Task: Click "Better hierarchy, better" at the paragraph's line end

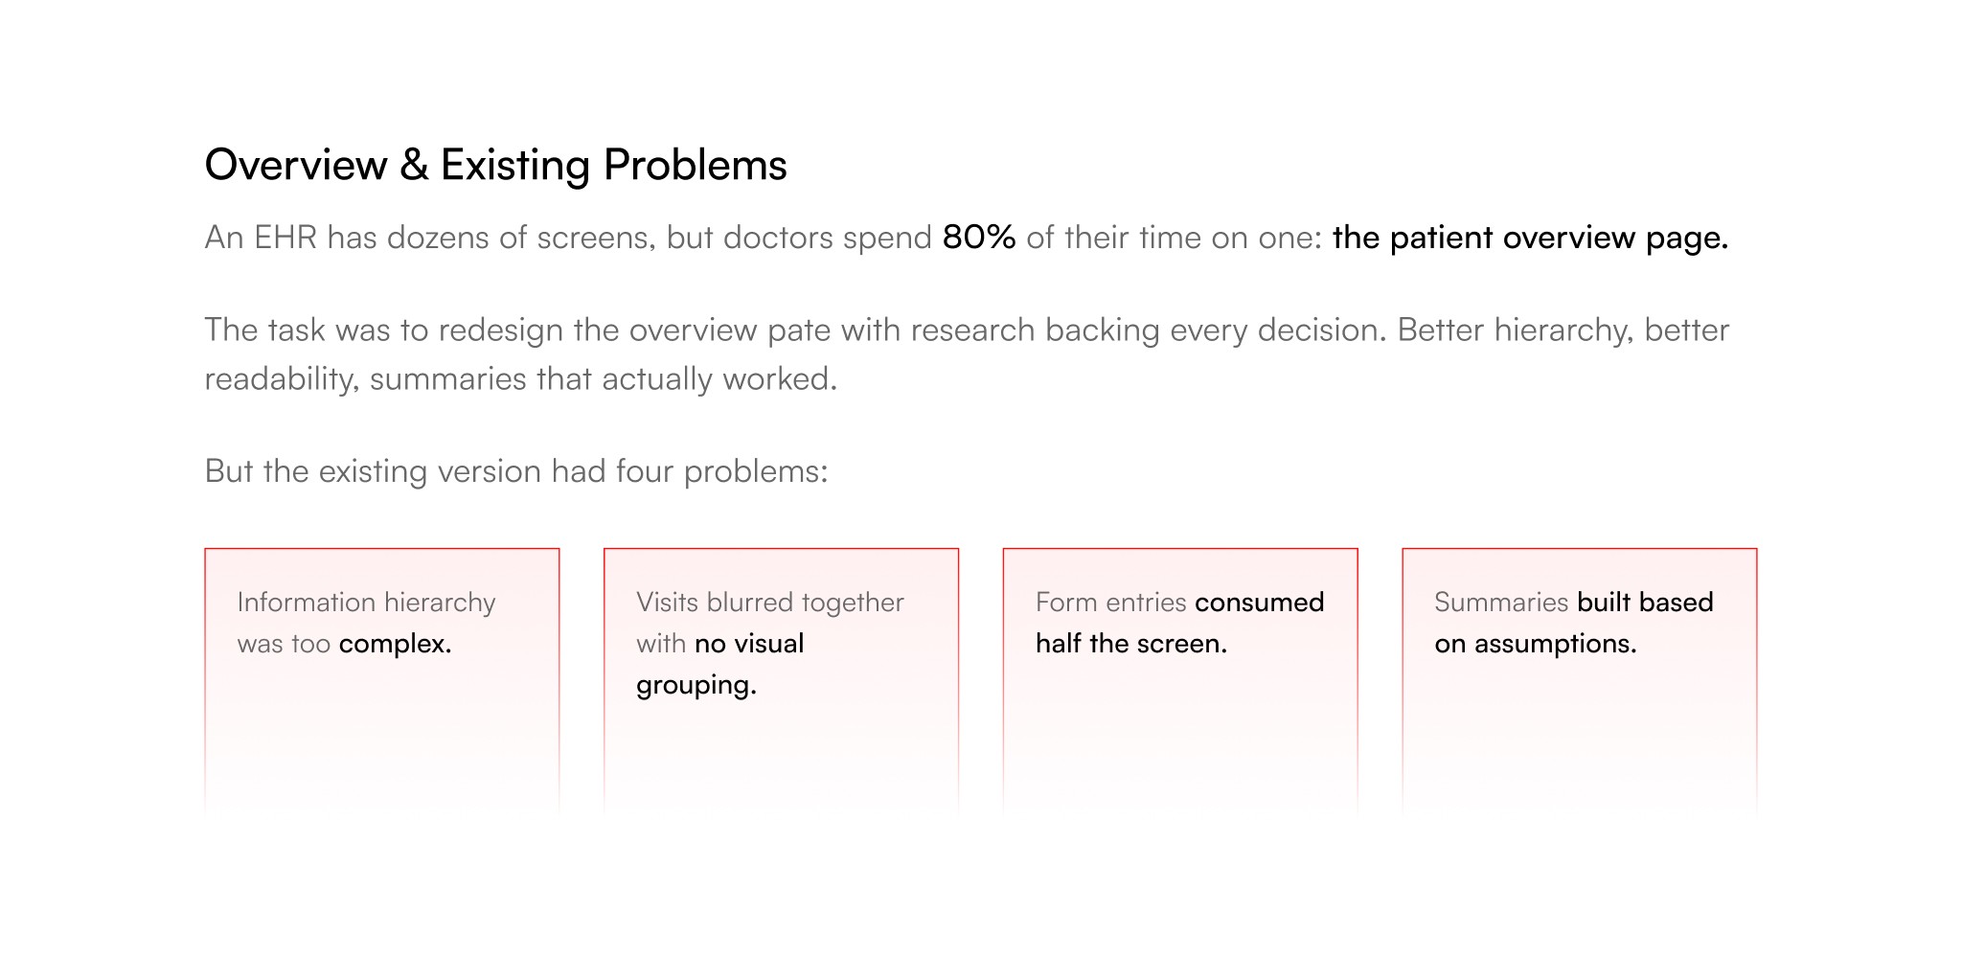Action: point(1563,330)
